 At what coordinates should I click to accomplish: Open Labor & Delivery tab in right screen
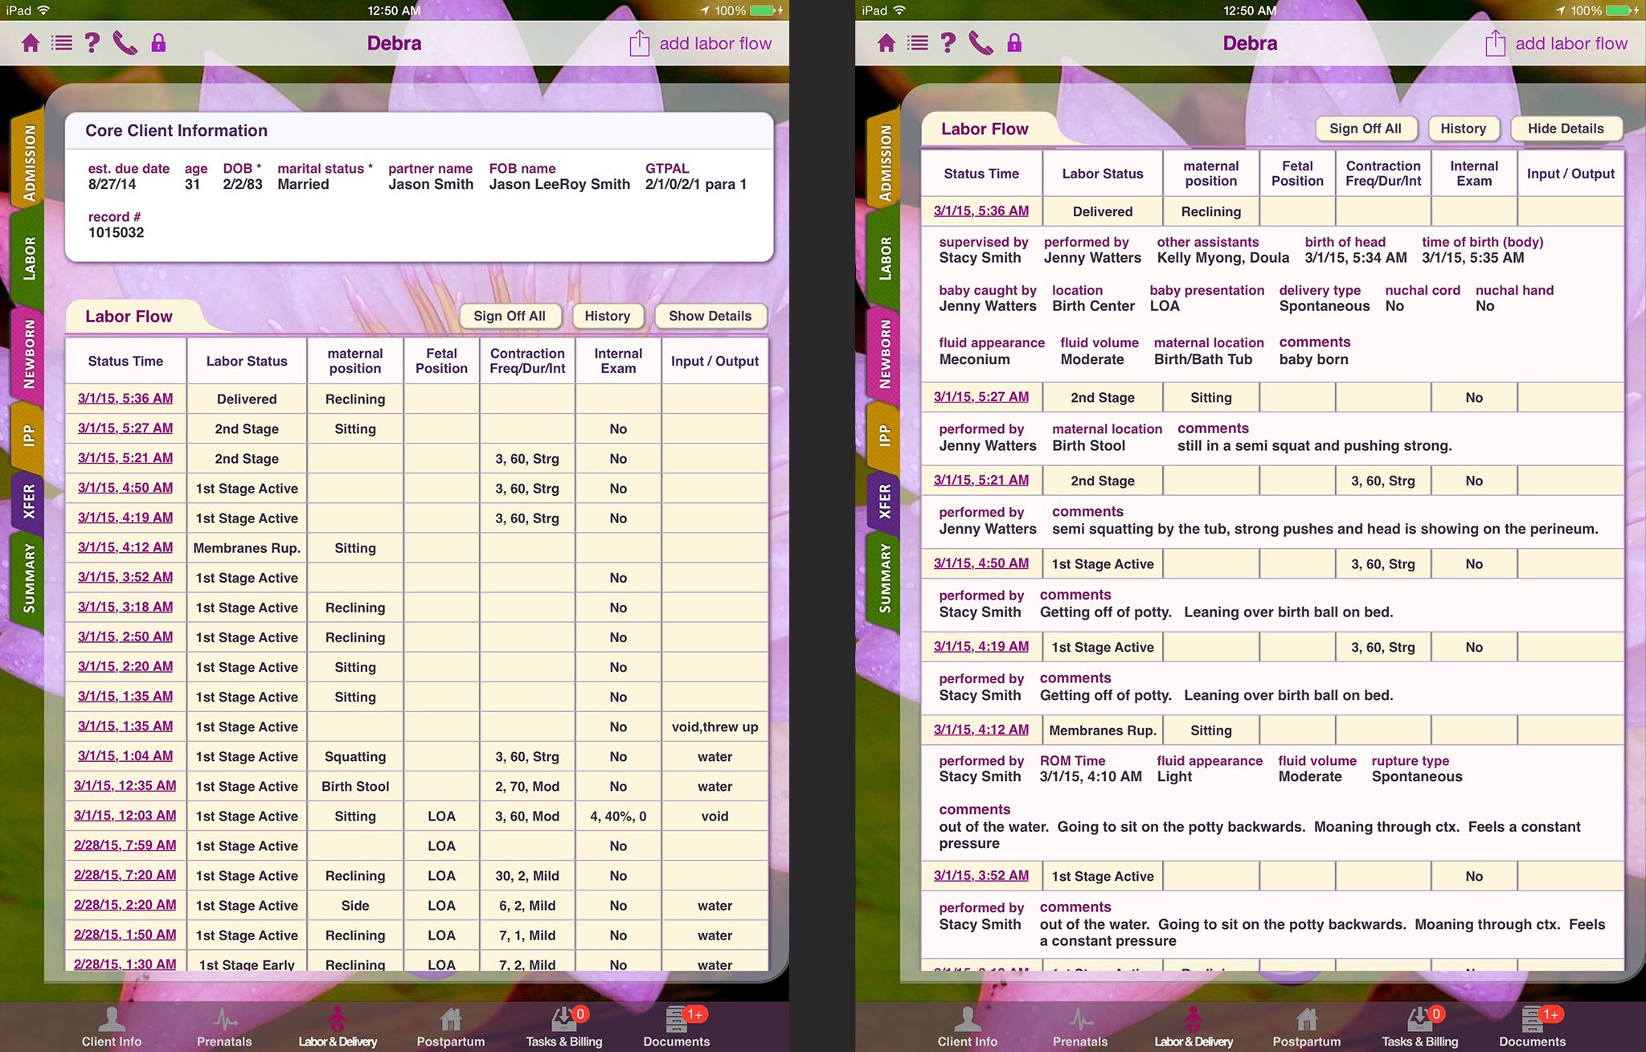[x=1194, y=1027]
